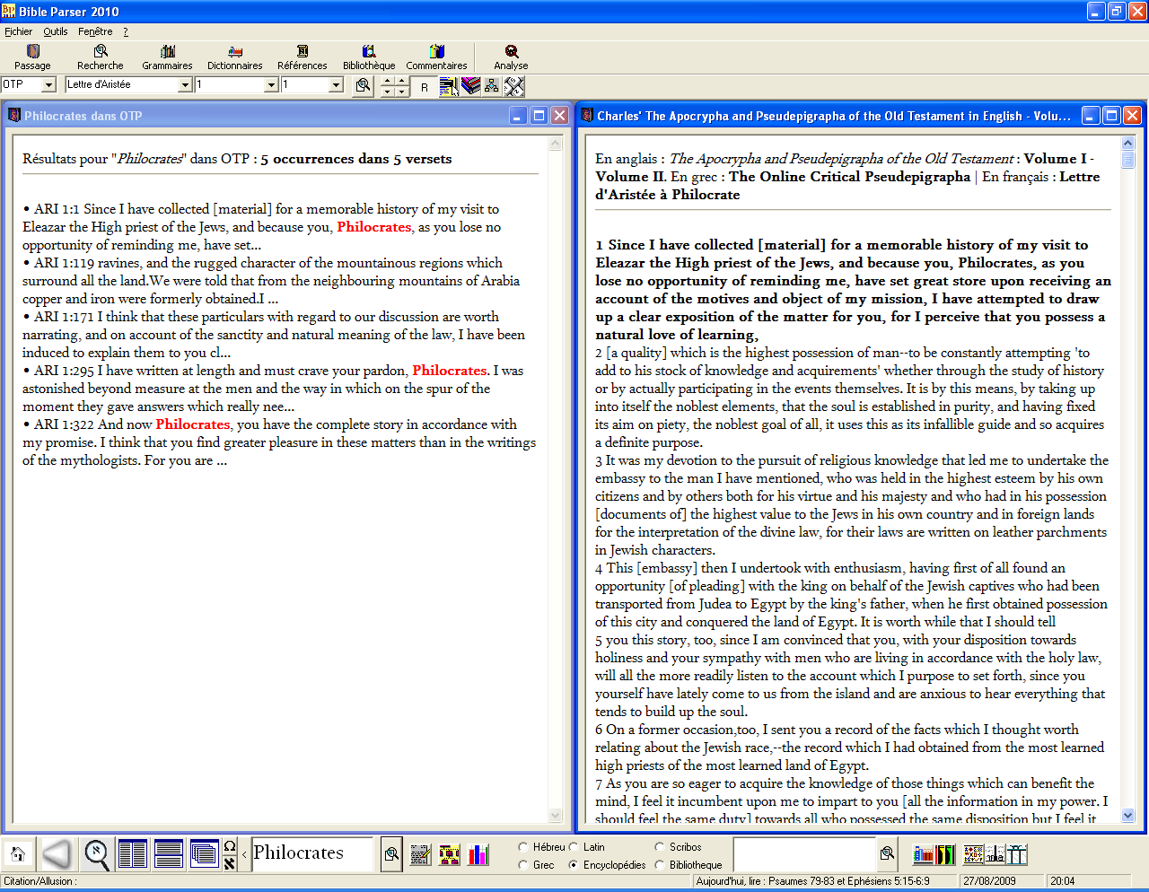Screen dimensions: 1149x892
Task: Open the Commentaires tool
Action: tap(436, 57)
